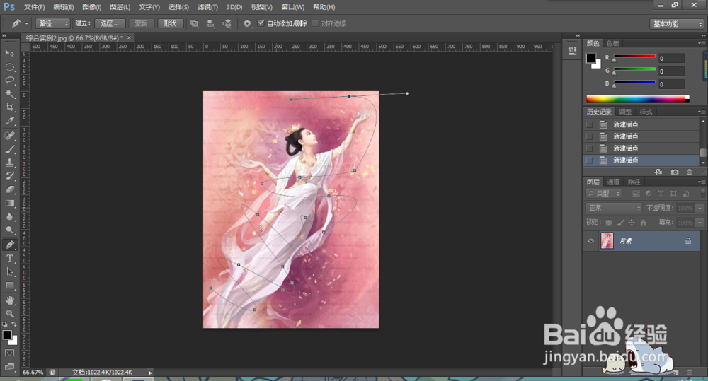Screen dimensions: 708x381
Task: Open path operations icon in options bar
Action: tap(194, 23)
